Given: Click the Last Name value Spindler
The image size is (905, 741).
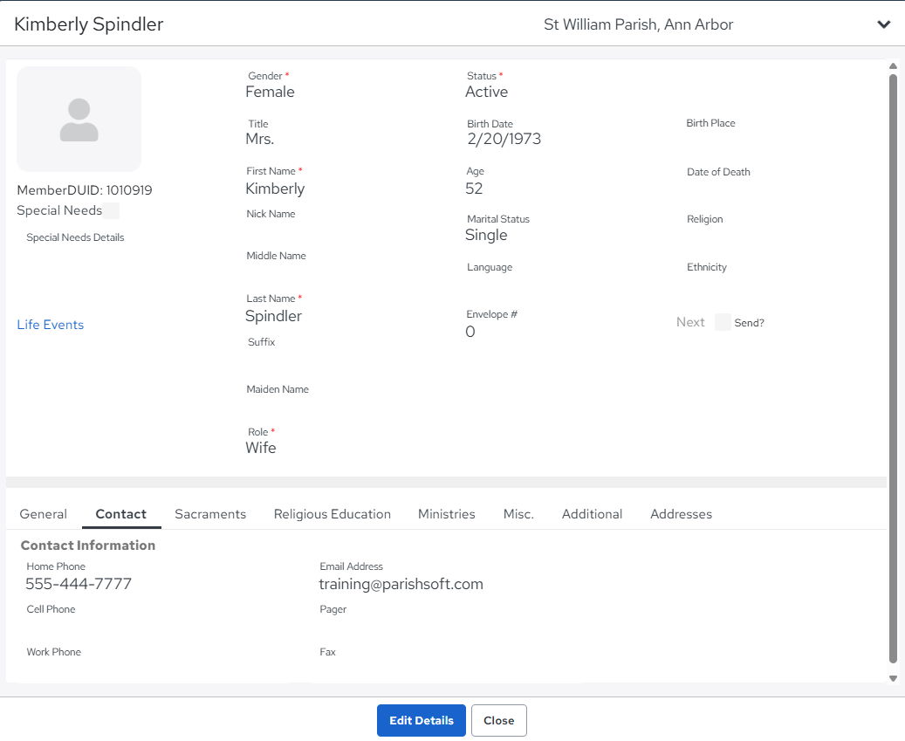Looking at the screenshot, I should tap(273, 316).
